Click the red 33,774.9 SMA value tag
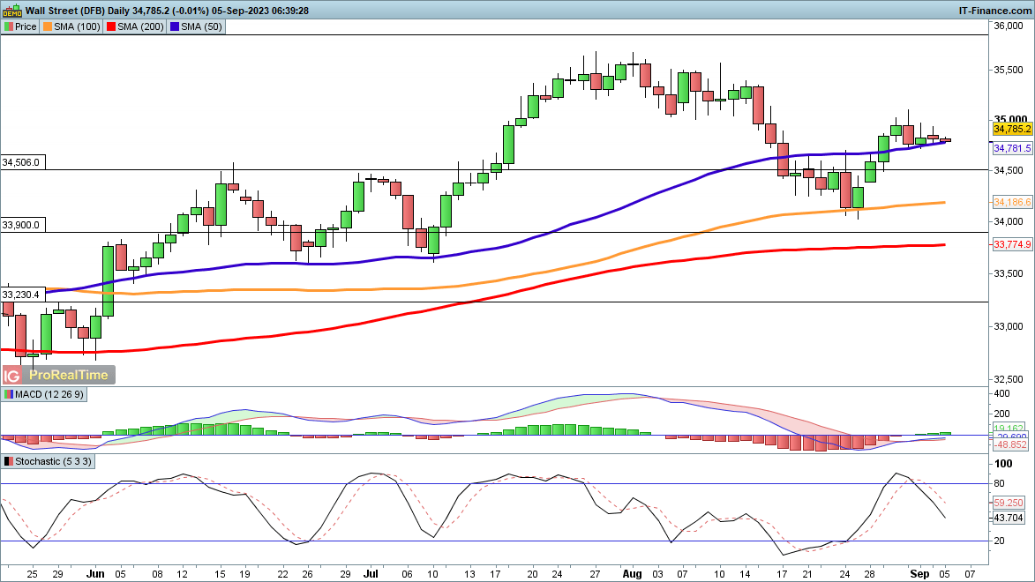The image size is (1035, 582). point(1012,244)
